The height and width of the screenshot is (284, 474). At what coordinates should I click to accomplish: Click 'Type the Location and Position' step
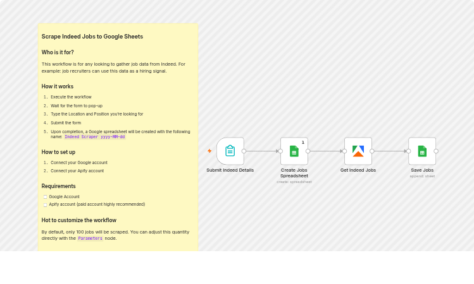[x=97, y=114]
